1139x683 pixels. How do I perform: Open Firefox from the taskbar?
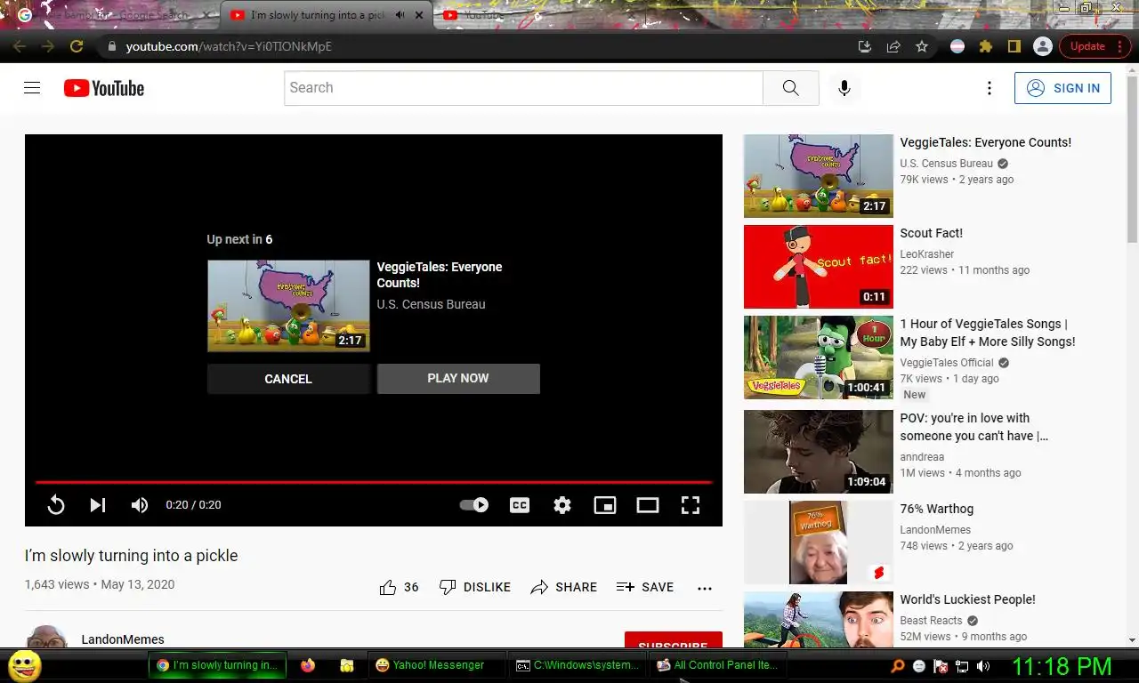(x=308, y=665)
